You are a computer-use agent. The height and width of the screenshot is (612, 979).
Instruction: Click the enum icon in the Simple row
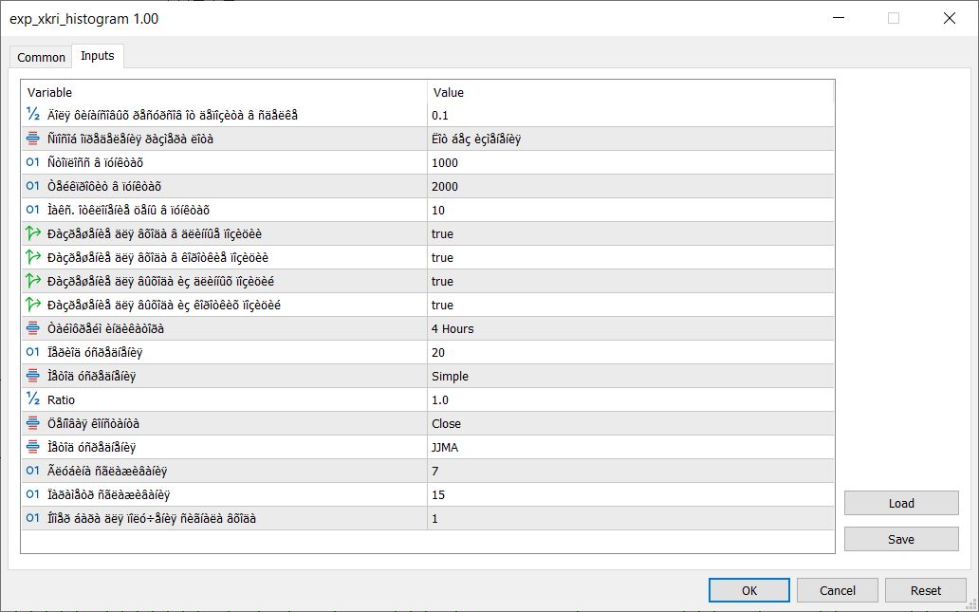33,376
